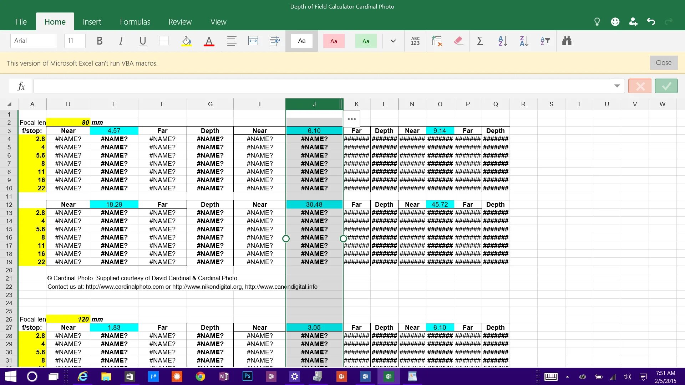The height and width of the screenshot is (385, 685).
Task: Toggle bold formatting
Action: (x=100, y=41)
